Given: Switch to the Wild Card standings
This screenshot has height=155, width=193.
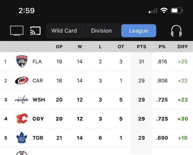Looking at the screenshot, I should [64, 31].
